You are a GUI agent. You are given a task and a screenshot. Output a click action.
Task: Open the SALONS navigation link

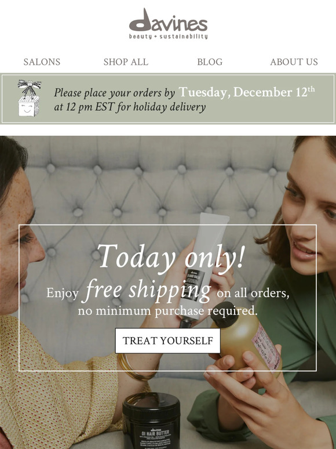42,62
